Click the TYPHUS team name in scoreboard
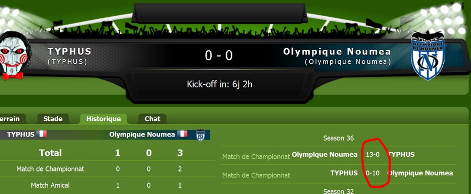471x194 pixels. pos(70,52)
